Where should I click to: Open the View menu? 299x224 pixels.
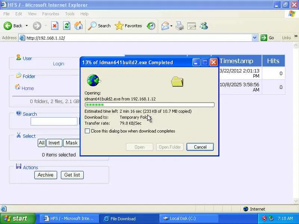[32, 14]
